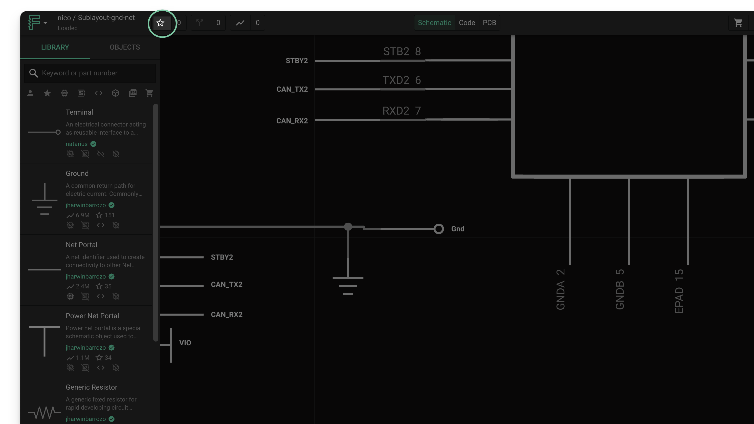The image size is (754, 424).
Task: Filter library by starred parts
Action: point(47,93)
